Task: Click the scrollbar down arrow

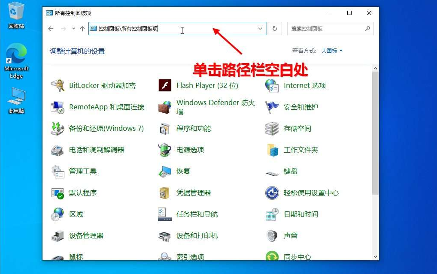Action: [376, 257]
